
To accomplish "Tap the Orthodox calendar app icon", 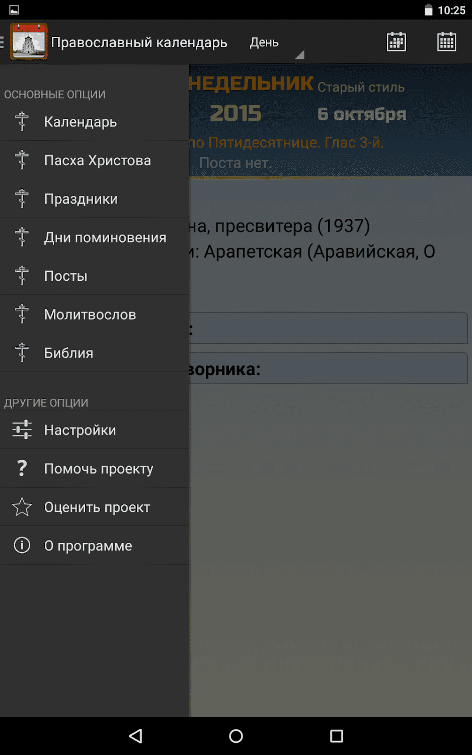I will tap(29, 42).
